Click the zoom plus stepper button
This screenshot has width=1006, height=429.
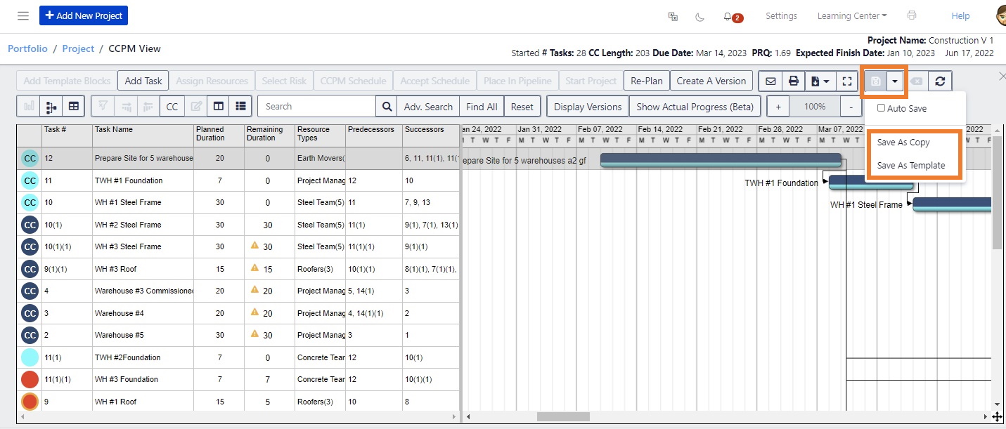click(x=778, y=106)
